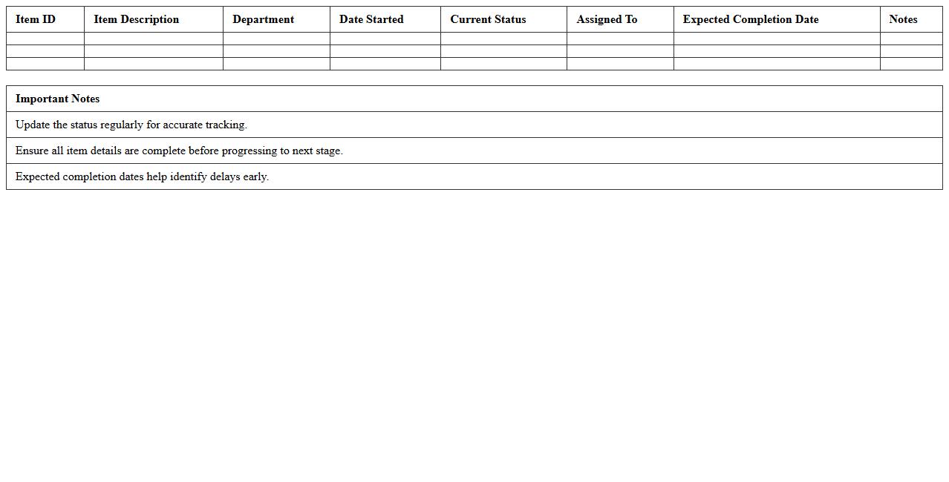949x482 pixels.
Task: Click the Important Notes heading row
Action: point(474,99)
